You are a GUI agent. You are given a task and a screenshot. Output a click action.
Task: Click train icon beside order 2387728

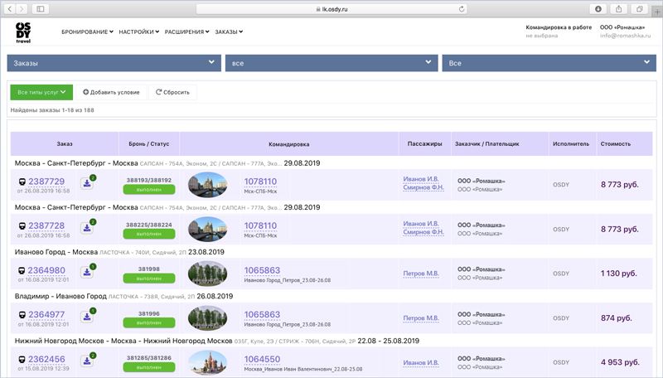[x=22, y=226]
